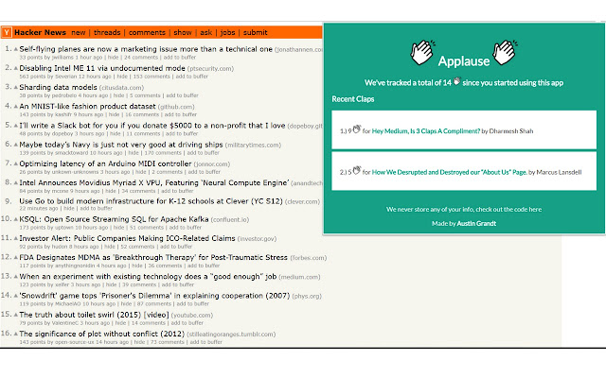Click clap icon beside About Us entry
Screen dimensions: 606x378
(356, 170)
